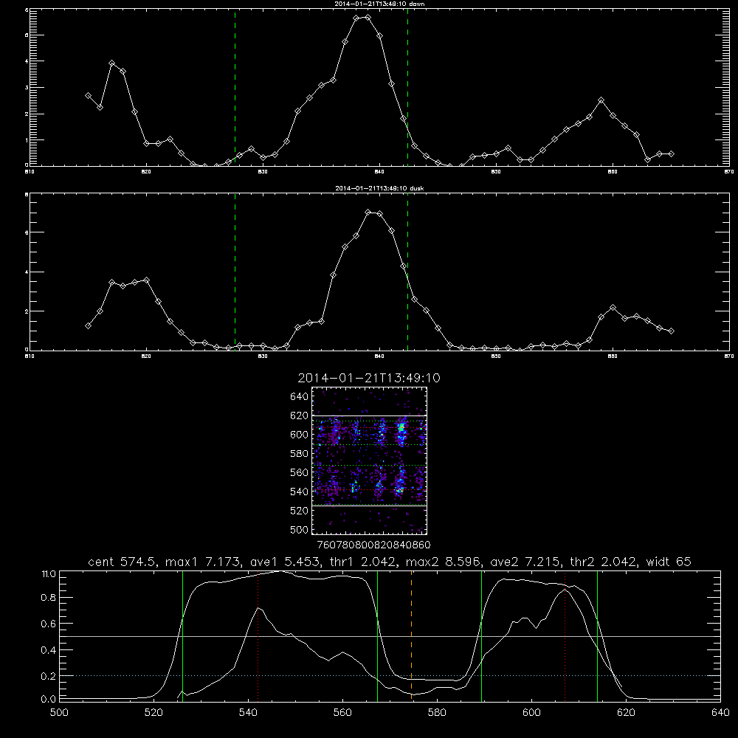Click the bottom plot x-axis label 560
Image resolution: width=738 pixels, height=738 pixels.
(342, 713)
